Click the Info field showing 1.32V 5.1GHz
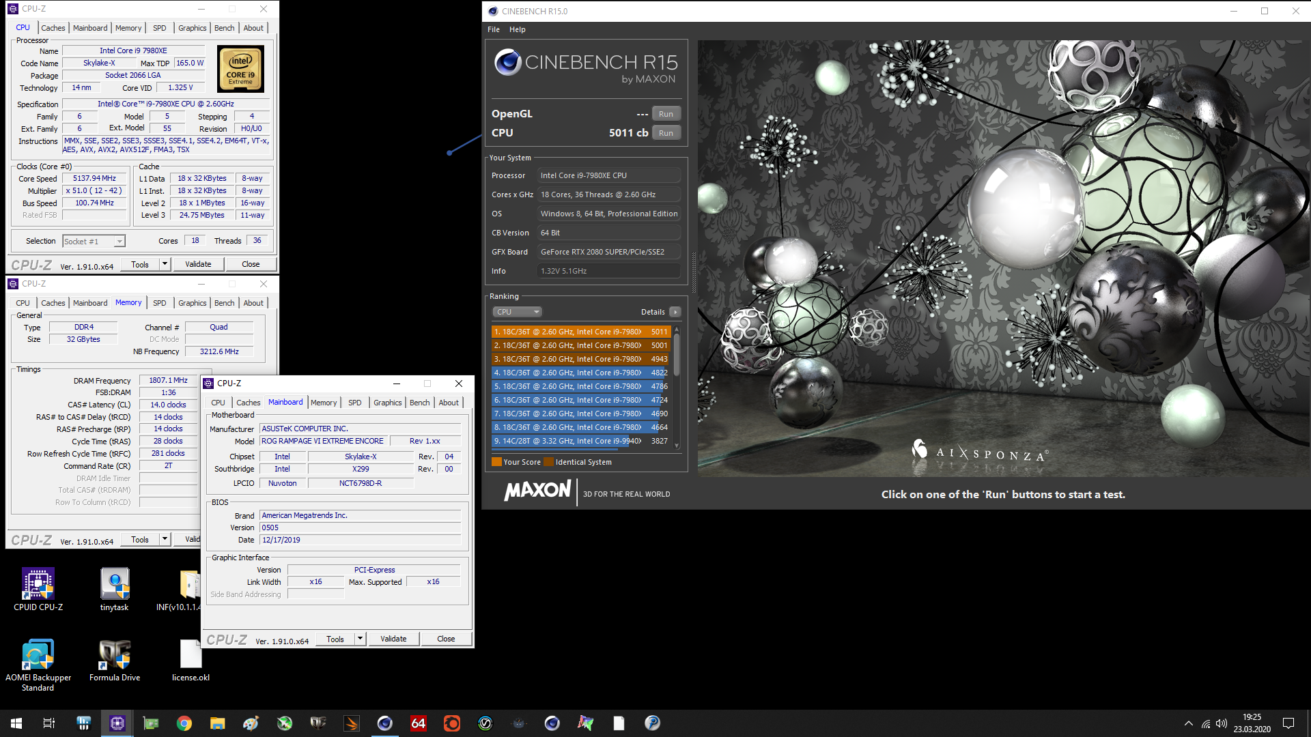This screenshot has height=737, width=1311. (x=608, y=271)
